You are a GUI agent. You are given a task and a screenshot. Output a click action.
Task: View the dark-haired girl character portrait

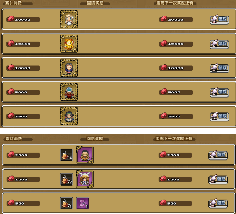tap(69, 67)
